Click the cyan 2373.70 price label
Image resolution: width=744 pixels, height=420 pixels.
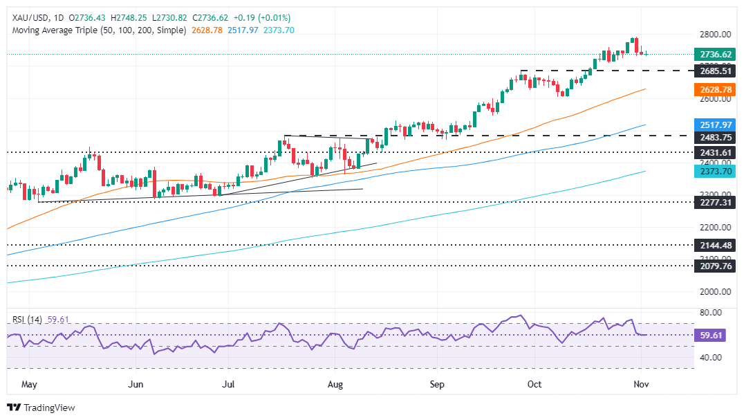[x=715, y=172]
